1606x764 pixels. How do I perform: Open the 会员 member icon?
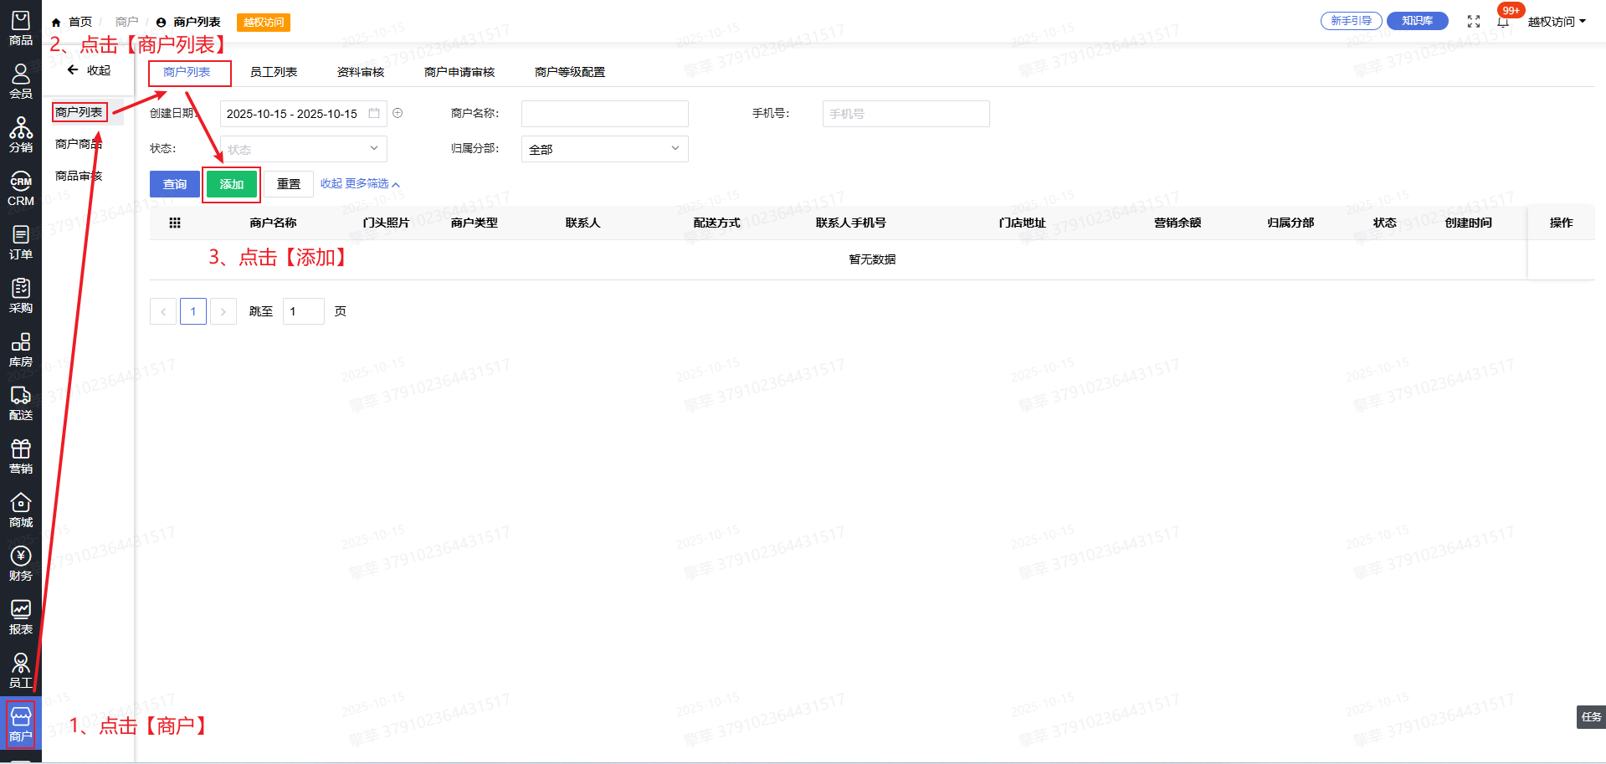pos(21,81)
